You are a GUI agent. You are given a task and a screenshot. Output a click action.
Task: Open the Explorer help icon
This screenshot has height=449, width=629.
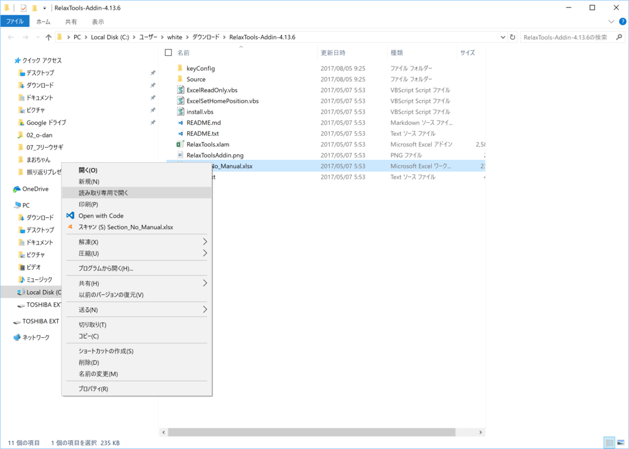(x=623, y=21)
